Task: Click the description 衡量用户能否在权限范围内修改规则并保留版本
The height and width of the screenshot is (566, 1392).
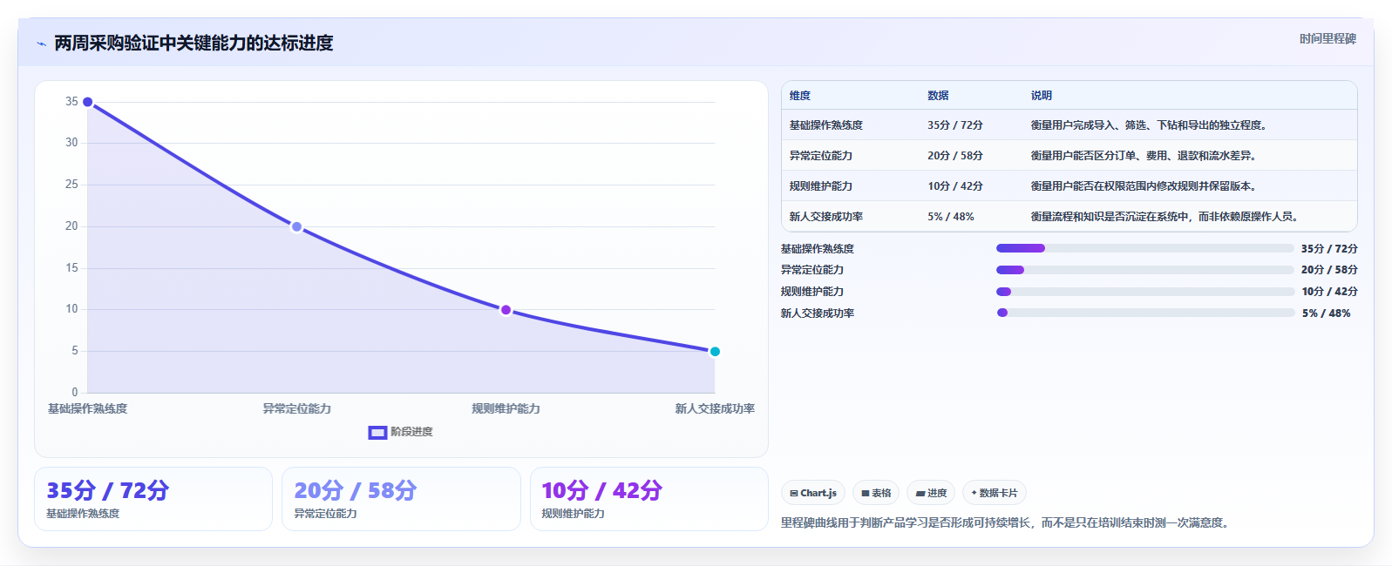Action: coord(1144,186)
